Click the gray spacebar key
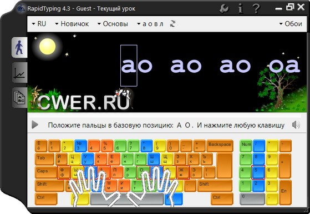 [127, 199]
